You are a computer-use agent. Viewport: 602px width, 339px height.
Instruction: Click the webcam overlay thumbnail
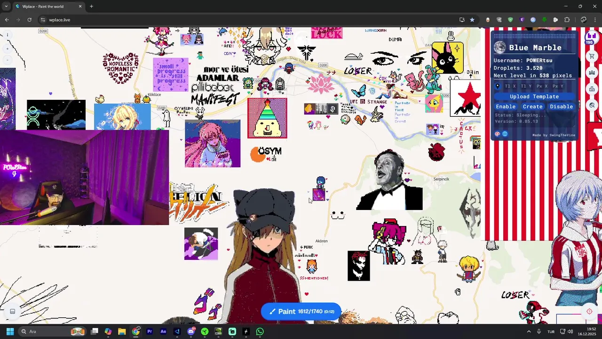pos(84,178)
